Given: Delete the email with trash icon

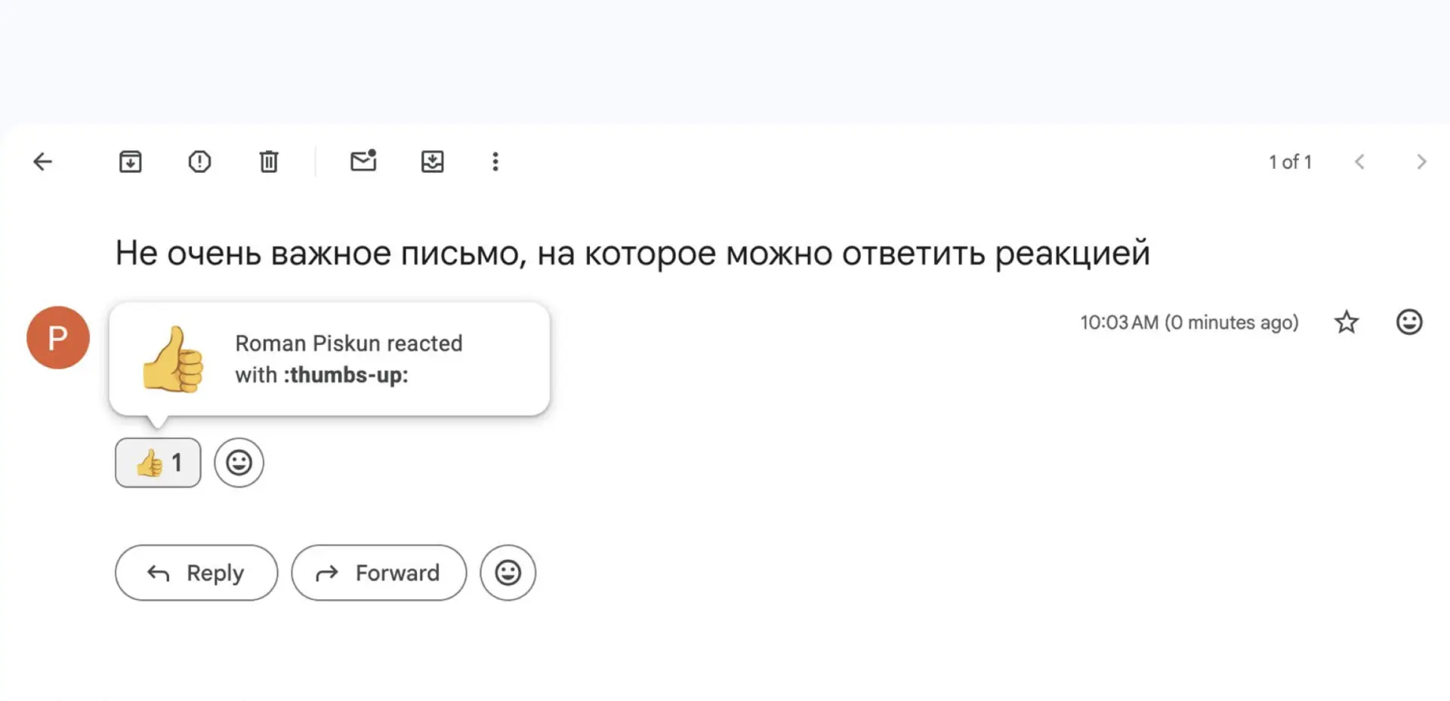Looking at the screenshot, I should (x=269, y=161).
